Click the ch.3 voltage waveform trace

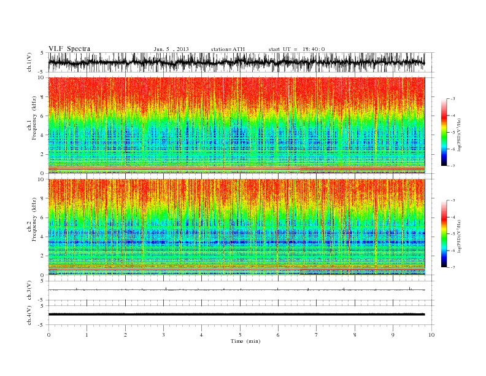pos(236,289)
